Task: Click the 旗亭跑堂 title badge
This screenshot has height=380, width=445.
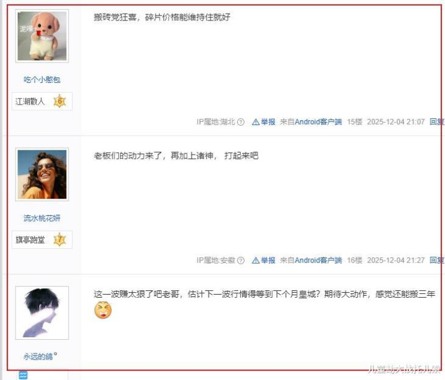Action: 42,240
